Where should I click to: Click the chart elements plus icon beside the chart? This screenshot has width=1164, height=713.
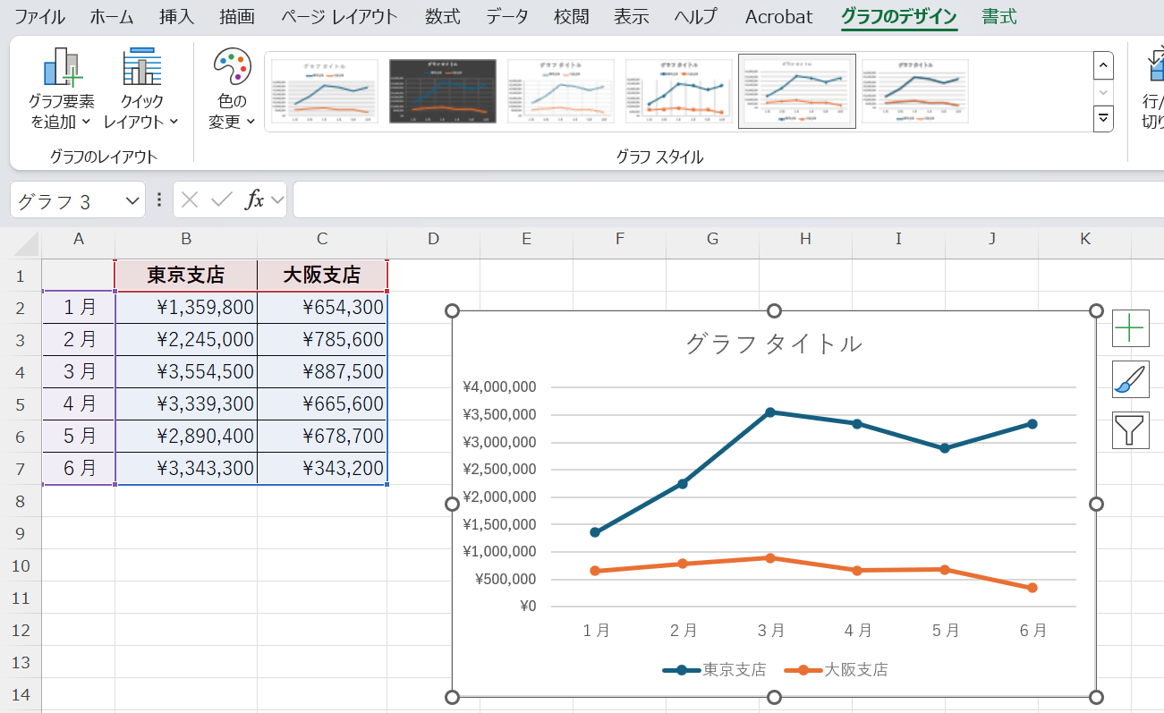(1130, 328)
